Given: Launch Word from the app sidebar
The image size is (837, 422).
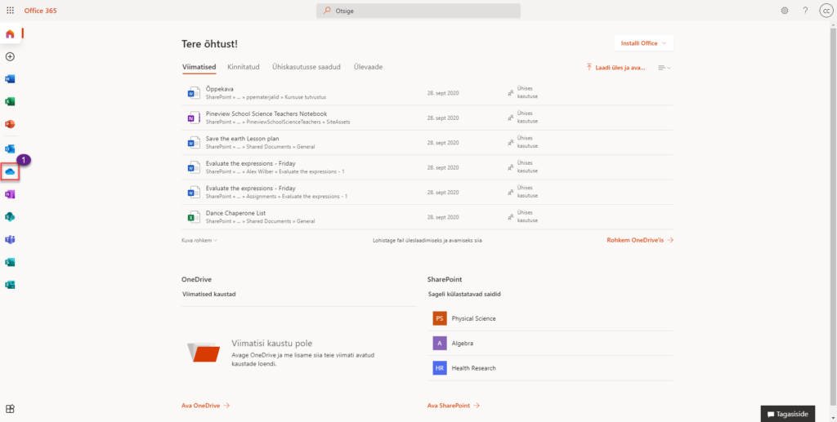Looking at the screenshot, I should pos(11,79).
